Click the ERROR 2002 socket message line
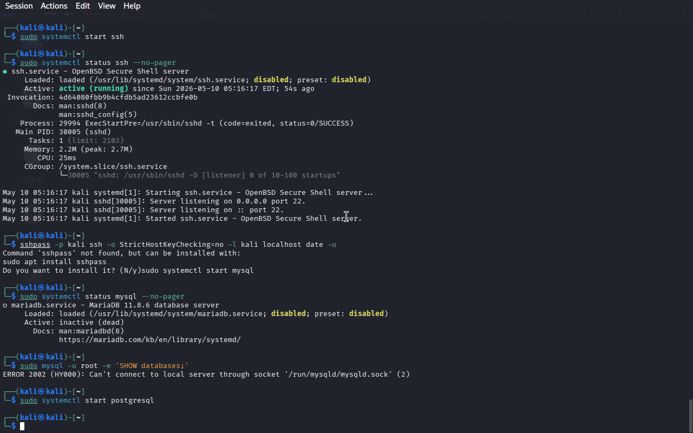 click(206, 375)
